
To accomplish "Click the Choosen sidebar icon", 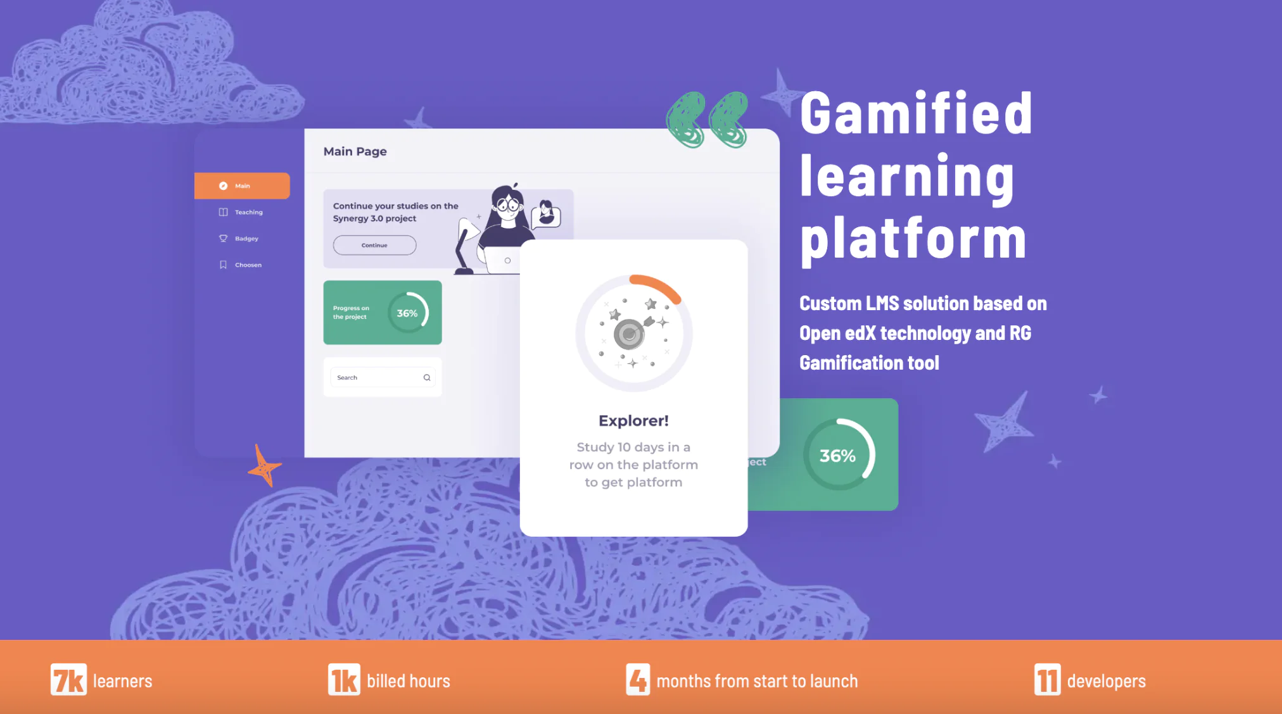I will pos(222,265).
